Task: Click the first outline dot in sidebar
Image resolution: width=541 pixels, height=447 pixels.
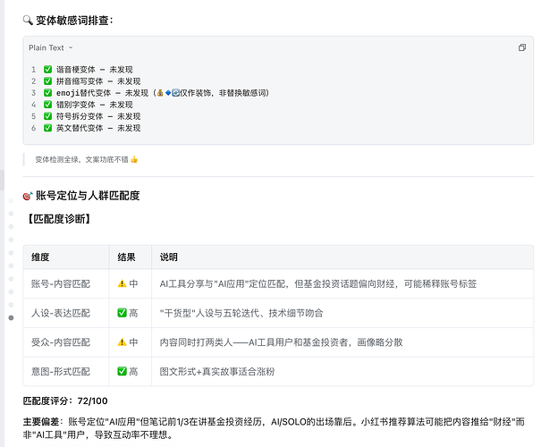Action: pyautogui.click(x=11, y=201)
